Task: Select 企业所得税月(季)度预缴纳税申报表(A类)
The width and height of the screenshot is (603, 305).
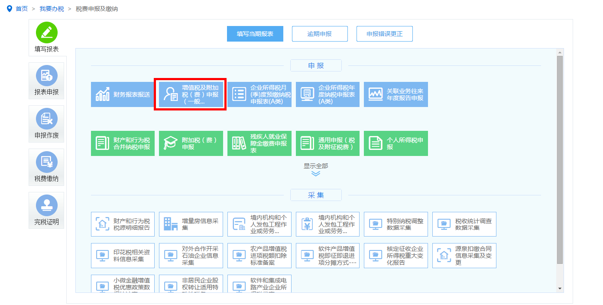Action: point(259,94)
